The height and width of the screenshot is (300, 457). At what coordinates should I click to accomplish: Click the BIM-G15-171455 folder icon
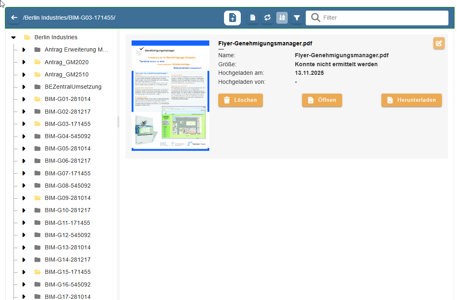pyautogui.click(x=38, y=272)
